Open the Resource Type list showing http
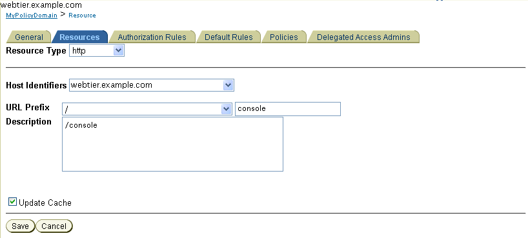This screenshot has height=238, width=528. (97, 51)
